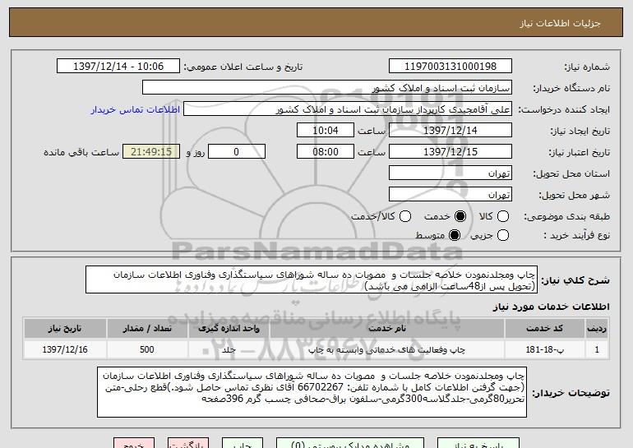Open اطلاعات تماس خریدار link
The height and width of the screenshot is (448, 633).
(x=136, y=109)
